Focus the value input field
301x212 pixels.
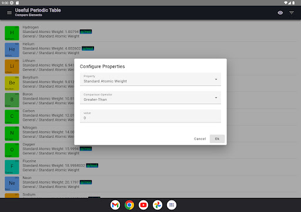[x=150, y=116]
